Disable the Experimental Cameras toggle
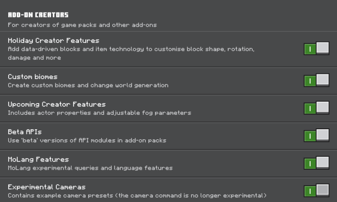The image size is (337, 202). (x=316, y=190)
